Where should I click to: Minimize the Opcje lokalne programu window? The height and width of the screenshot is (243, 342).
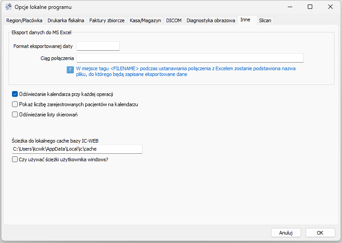[x=290, y=7]
